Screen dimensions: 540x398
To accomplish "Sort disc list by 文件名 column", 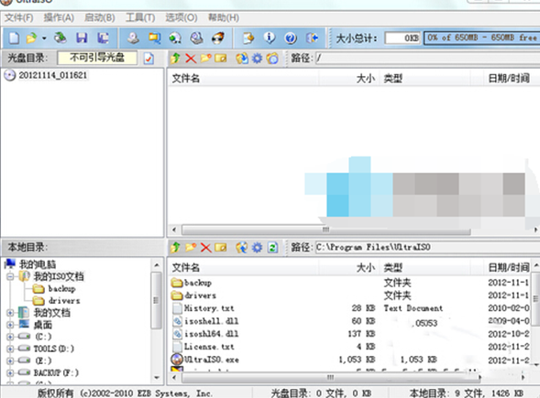I will [243, 79].
